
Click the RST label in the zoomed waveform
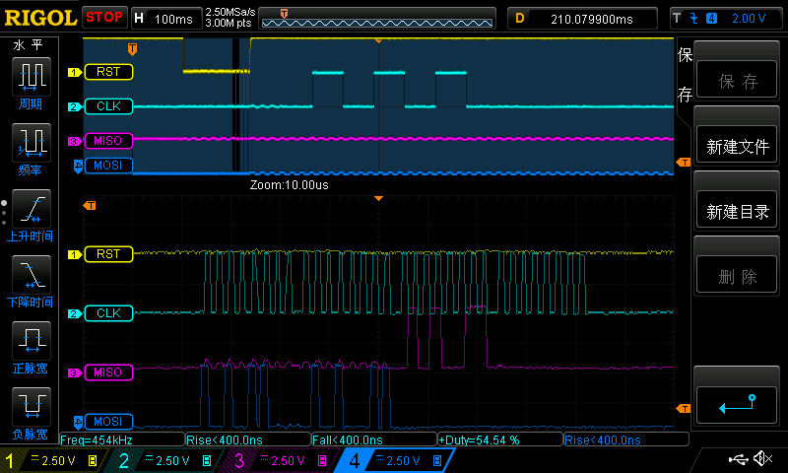pos(108,254)
